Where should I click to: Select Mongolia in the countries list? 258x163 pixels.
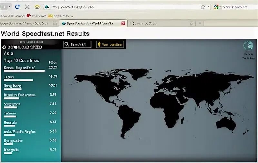pos(11,150)
